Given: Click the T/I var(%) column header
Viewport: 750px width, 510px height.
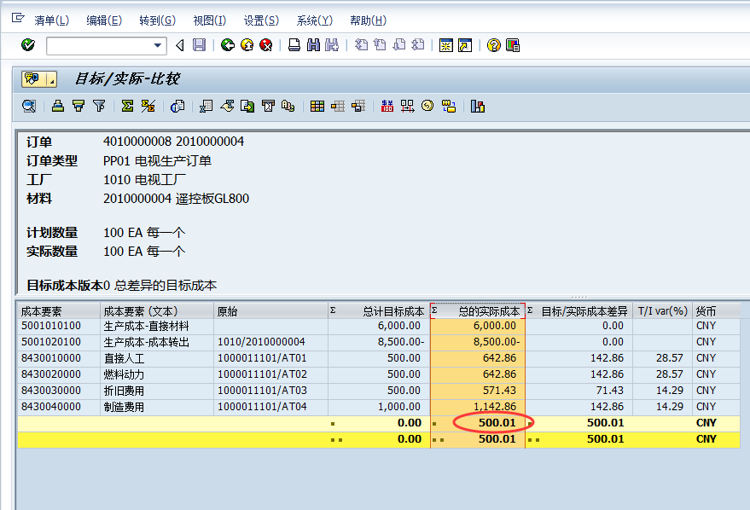Looking at the screenshot, I should (662, 311).
